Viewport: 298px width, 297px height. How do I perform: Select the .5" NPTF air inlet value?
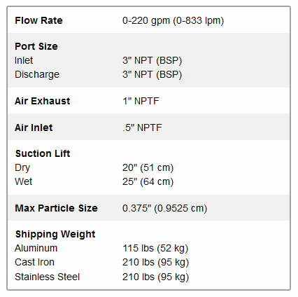[x=142, y=127]
